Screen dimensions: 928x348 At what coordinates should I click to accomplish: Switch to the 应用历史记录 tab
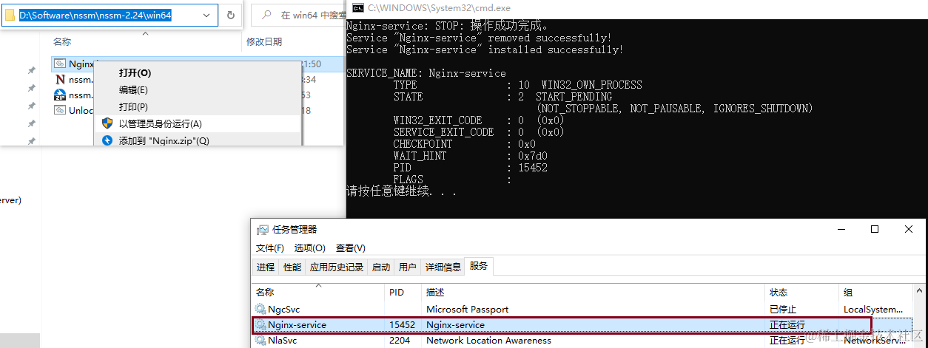pyautogui.click(x=337, y=267)
